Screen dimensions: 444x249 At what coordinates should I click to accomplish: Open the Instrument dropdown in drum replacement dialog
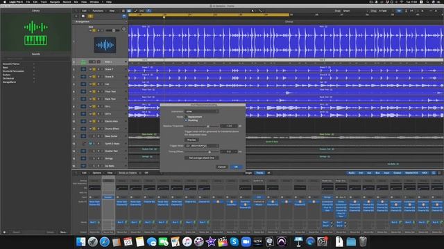201,111
